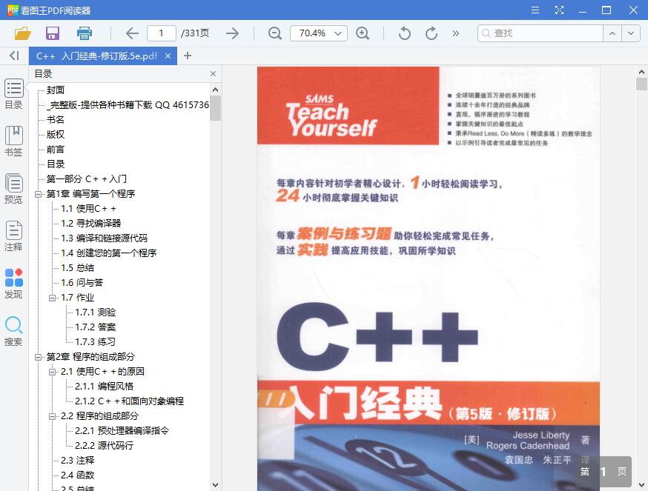The width and height of the screenshot is (648, 491).
Task: Open the 预览 thumbnails panel
Action: click(13, 189)
